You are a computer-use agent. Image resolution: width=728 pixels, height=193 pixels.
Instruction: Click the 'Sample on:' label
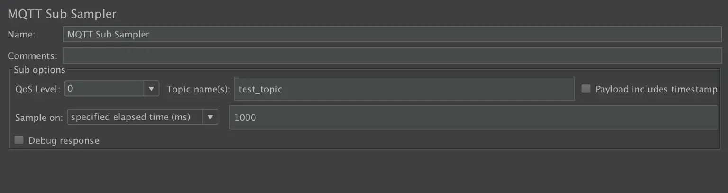click(39, 117)
